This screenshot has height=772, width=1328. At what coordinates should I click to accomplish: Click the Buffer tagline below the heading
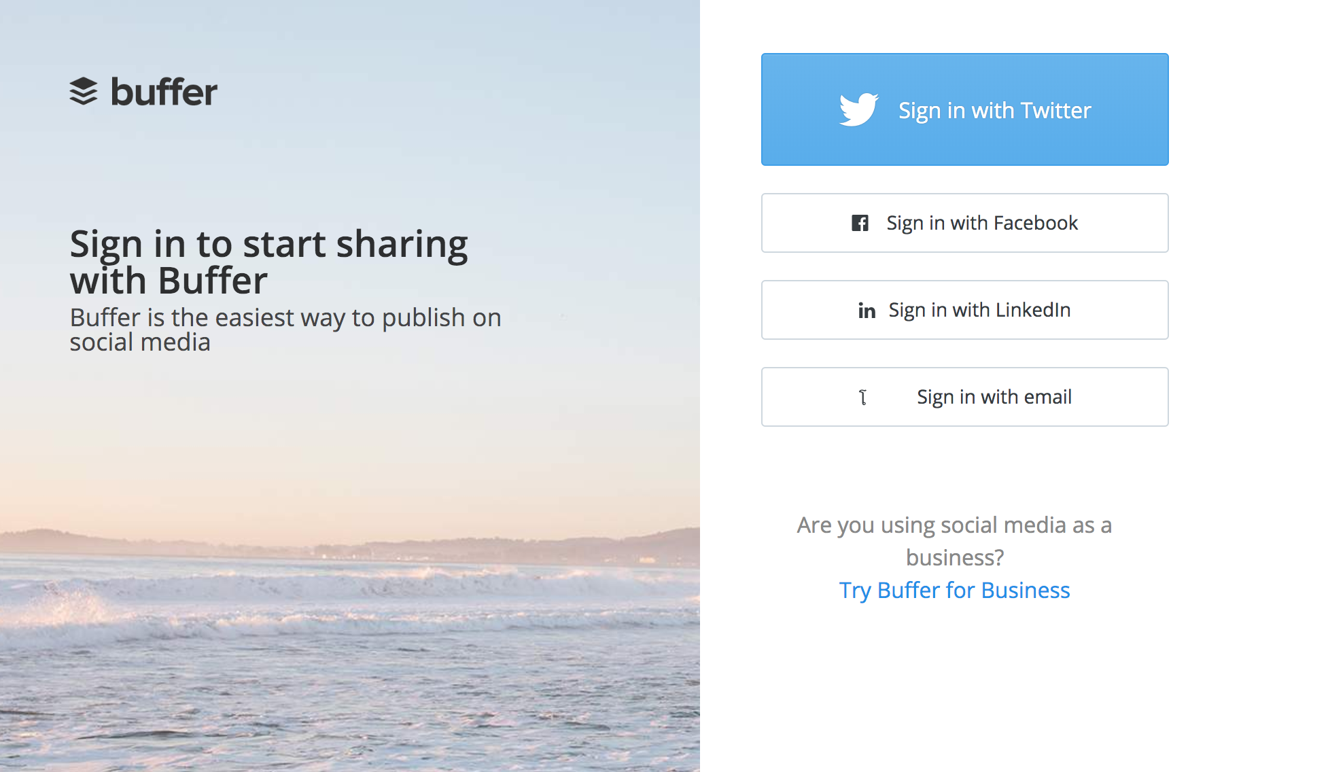pos(285,329)
